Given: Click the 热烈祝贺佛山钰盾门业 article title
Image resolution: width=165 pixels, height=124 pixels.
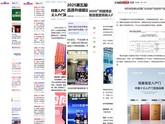Looking at the screenshot, I should [141, 9].
